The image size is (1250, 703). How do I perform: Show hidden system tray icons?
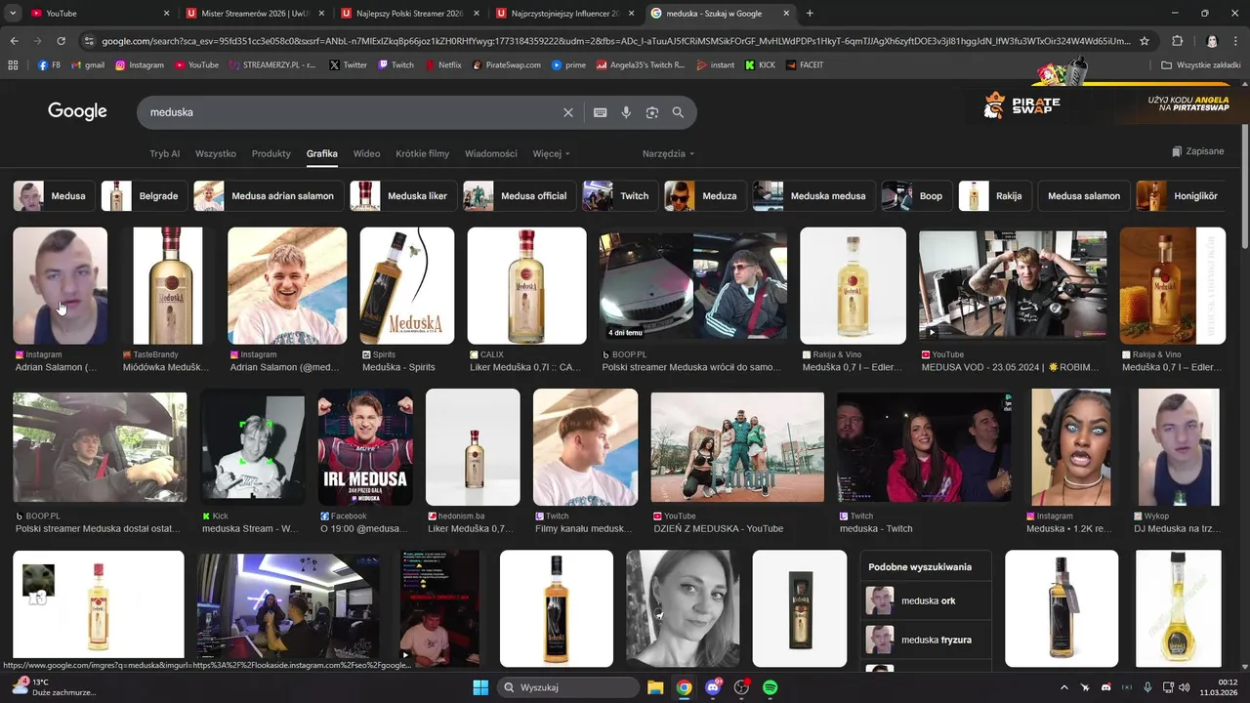click(1064, 687)
